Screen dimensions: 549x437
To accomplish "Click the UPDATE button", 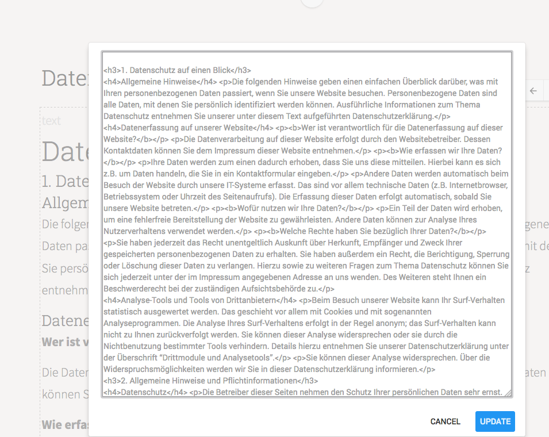I will coord(495,421).
